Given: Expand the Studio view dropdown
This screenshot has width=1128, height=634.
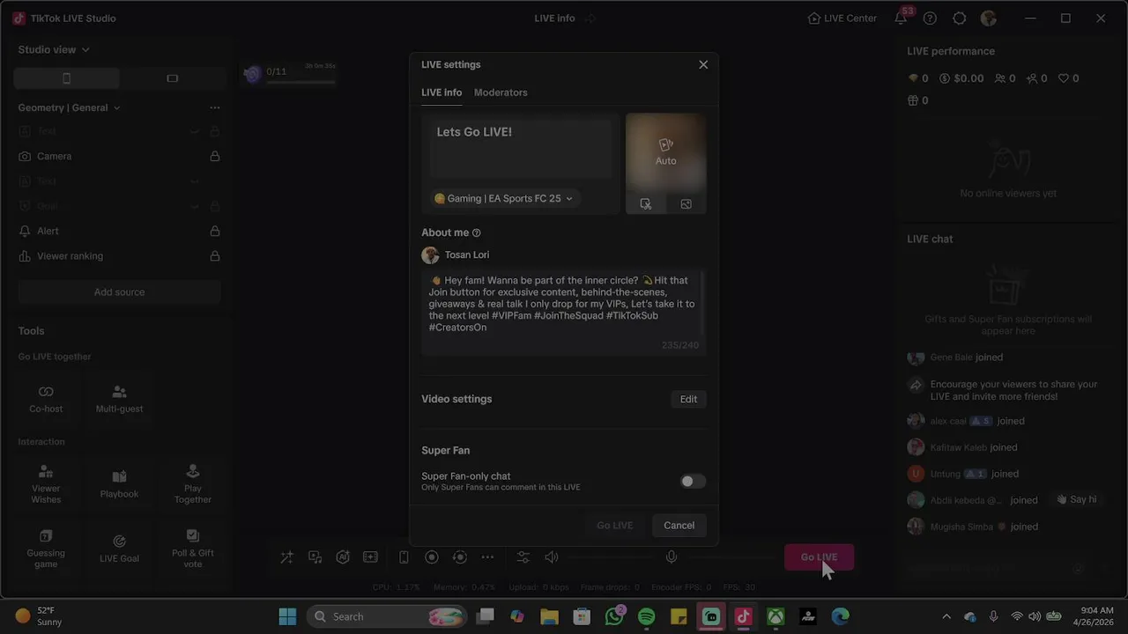Looking at the screenshot, I should pos(54,49).
